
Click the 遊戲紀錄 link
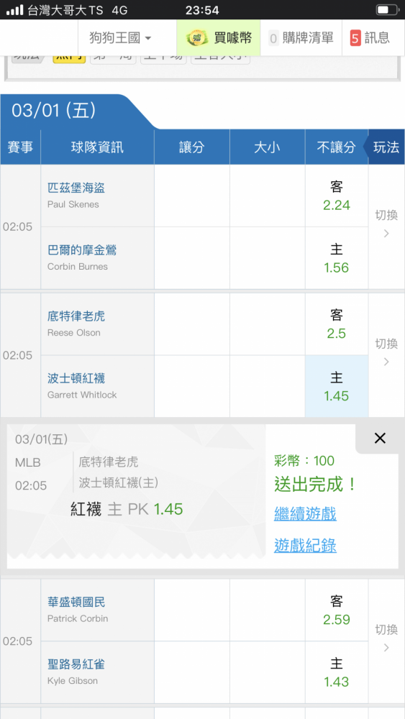click(x=305, y=546)
